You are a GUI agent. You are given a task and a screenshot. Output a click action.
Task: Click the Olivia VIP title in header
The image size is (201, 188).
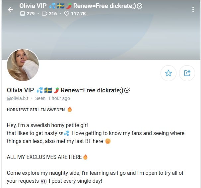(33, 6)
